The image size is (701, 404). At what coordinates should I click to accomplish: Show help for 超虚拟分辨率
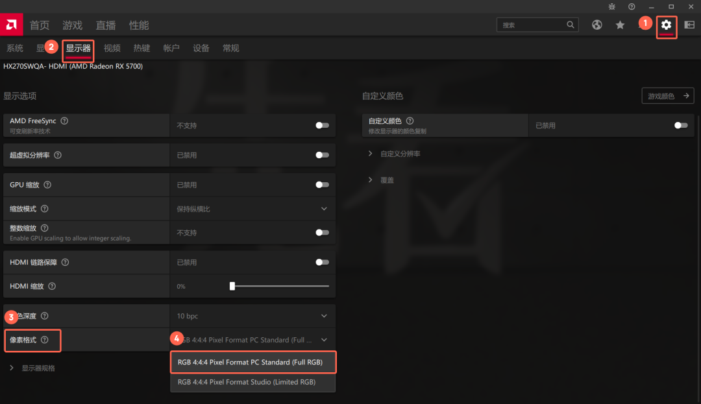tap(58, 155)
